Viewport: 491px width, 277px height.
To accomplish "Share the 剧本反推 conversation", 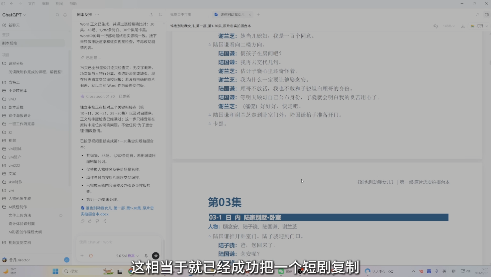I will click(151, 15).
